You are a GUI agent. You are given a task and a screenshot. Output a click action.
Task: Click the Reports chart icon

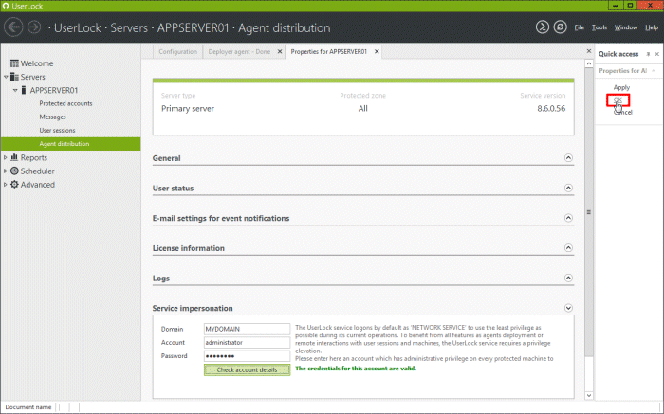(x=14, y=157)
